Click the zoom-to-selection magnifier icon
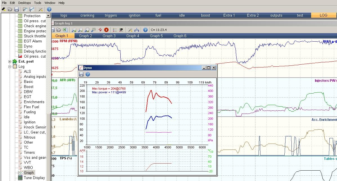 93,30
